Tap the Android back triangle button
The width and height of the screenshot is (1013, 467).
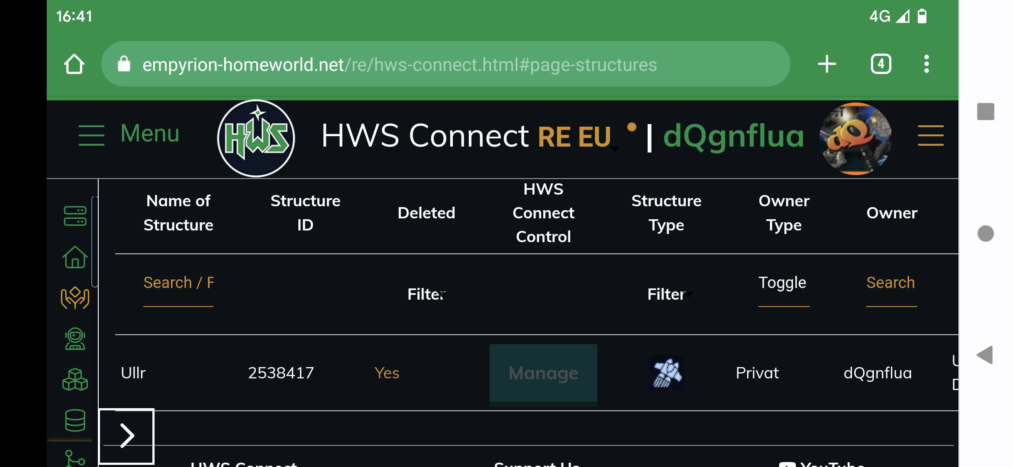[x=985, y=355]
